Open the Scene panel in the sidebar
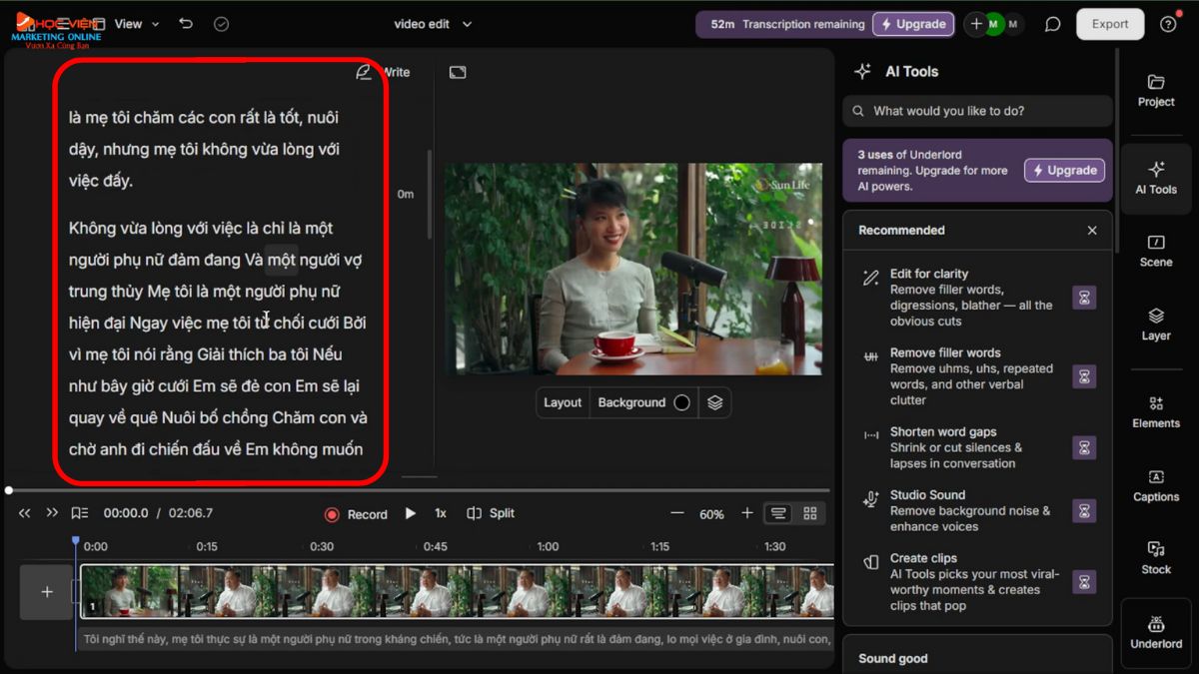1199x674 pixels. (1156, 251)
